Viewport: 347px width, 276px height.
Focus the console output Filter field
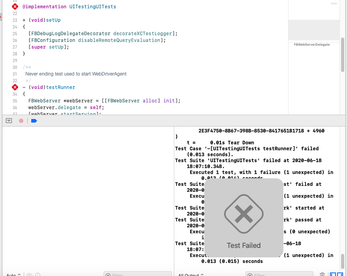click(x=279, y=274)
